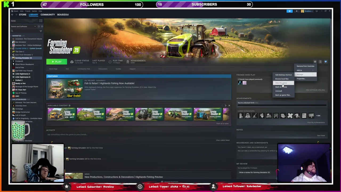The height and width of the screenshot is (192, 341).
Task: Click View all friends who play
Action: pos(315,90)
